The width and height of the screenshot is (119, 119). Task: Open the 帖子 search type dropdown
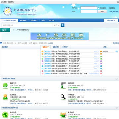coord(56,25)
